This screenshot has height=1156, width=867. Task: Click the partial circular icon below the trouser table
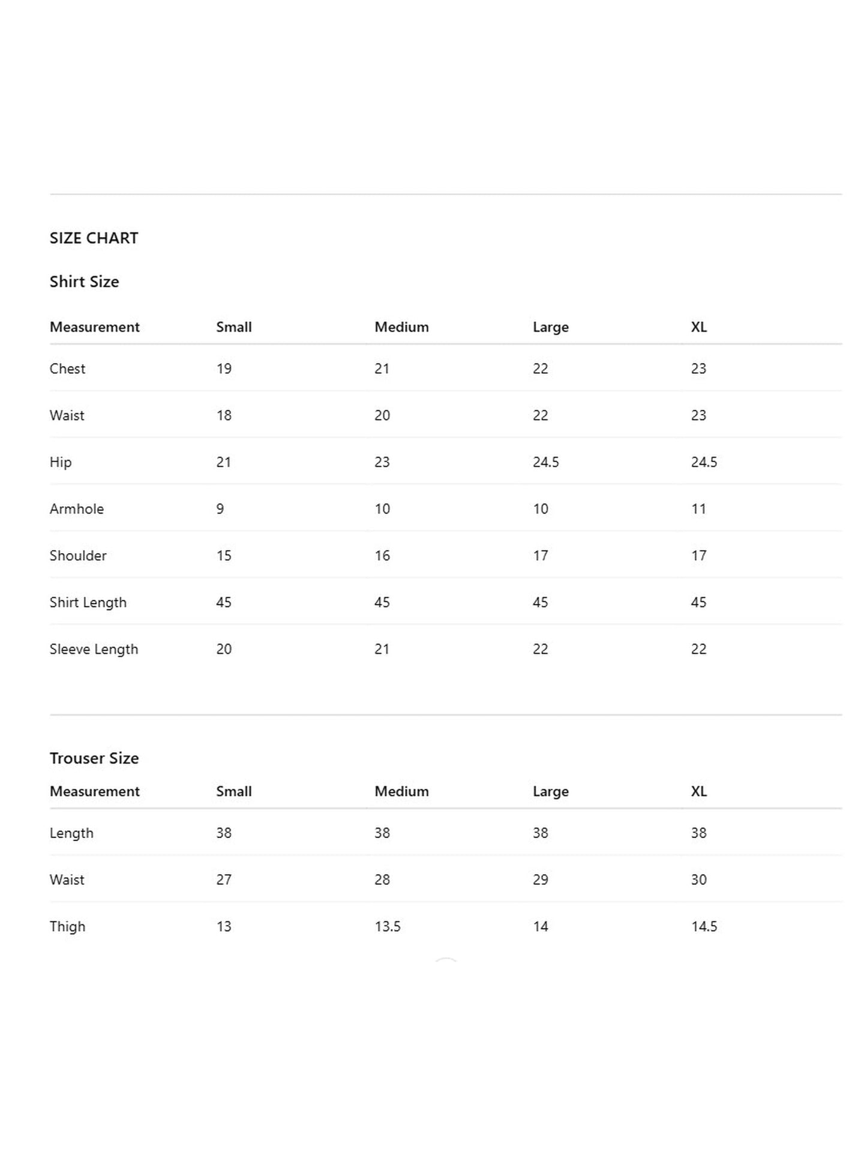coord(446,960)
